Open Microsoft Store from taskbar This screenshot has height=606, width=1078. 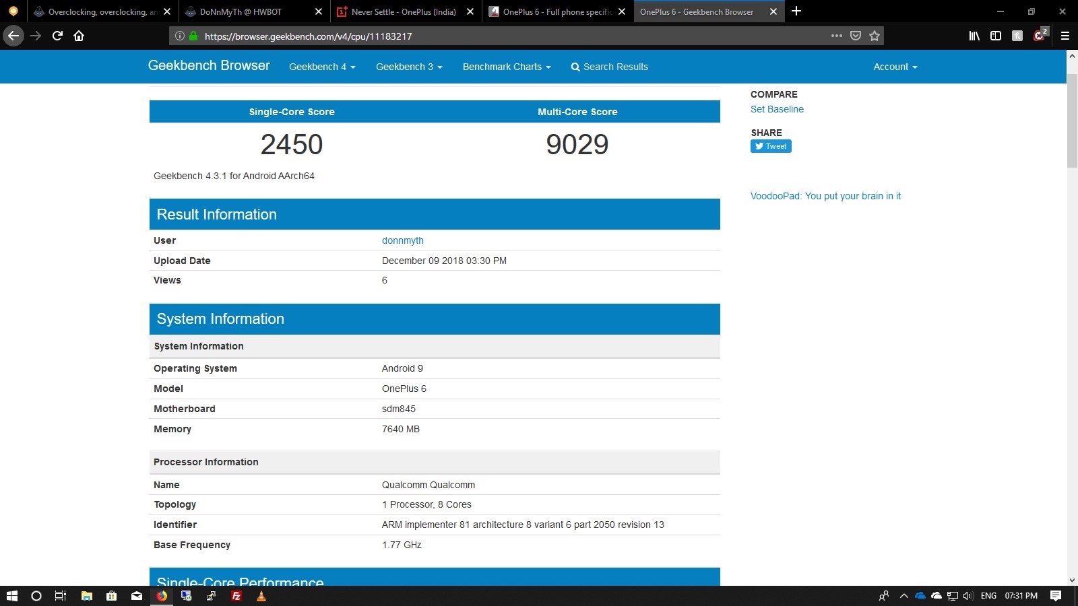coord(112,596)
